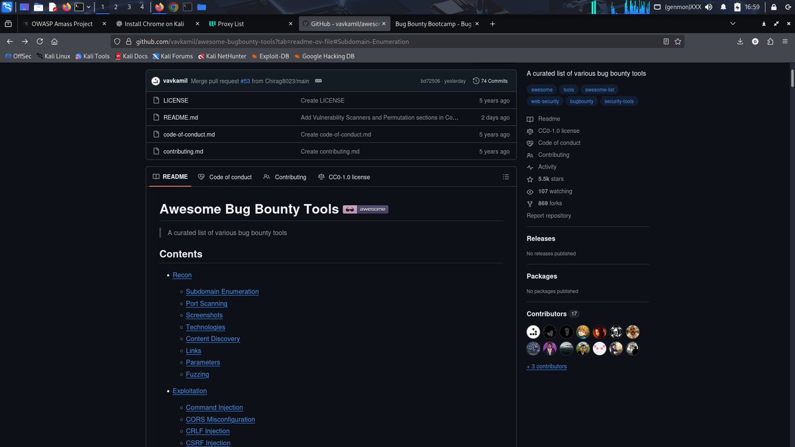Open the Kali Tools bookmark

point(92,56)
